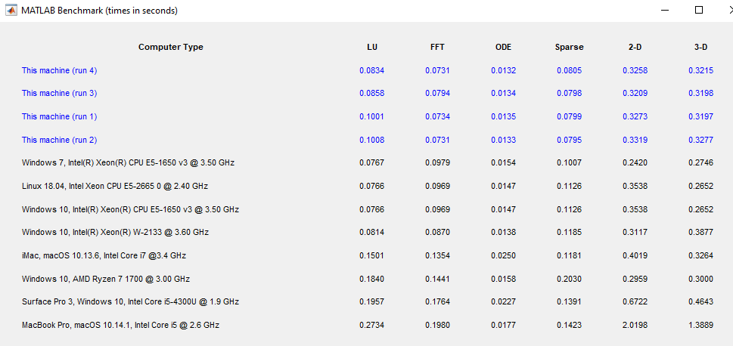733x346 pixels.
Task: Click iMac LU value 0.1501
Action: [x=372, y=255]
